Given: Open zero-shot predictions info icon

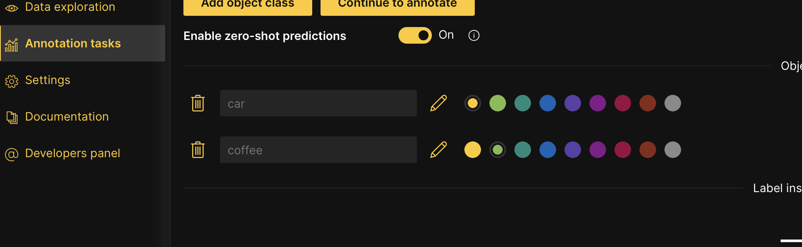Looking at the screenshot, I should coord(474,35).
